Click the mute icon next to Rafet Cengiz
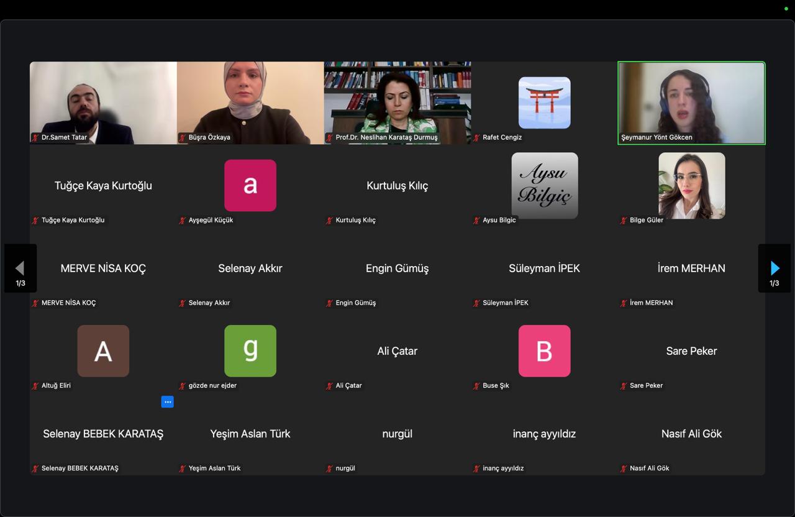The image size is (795, 517). tap(476, 138)
